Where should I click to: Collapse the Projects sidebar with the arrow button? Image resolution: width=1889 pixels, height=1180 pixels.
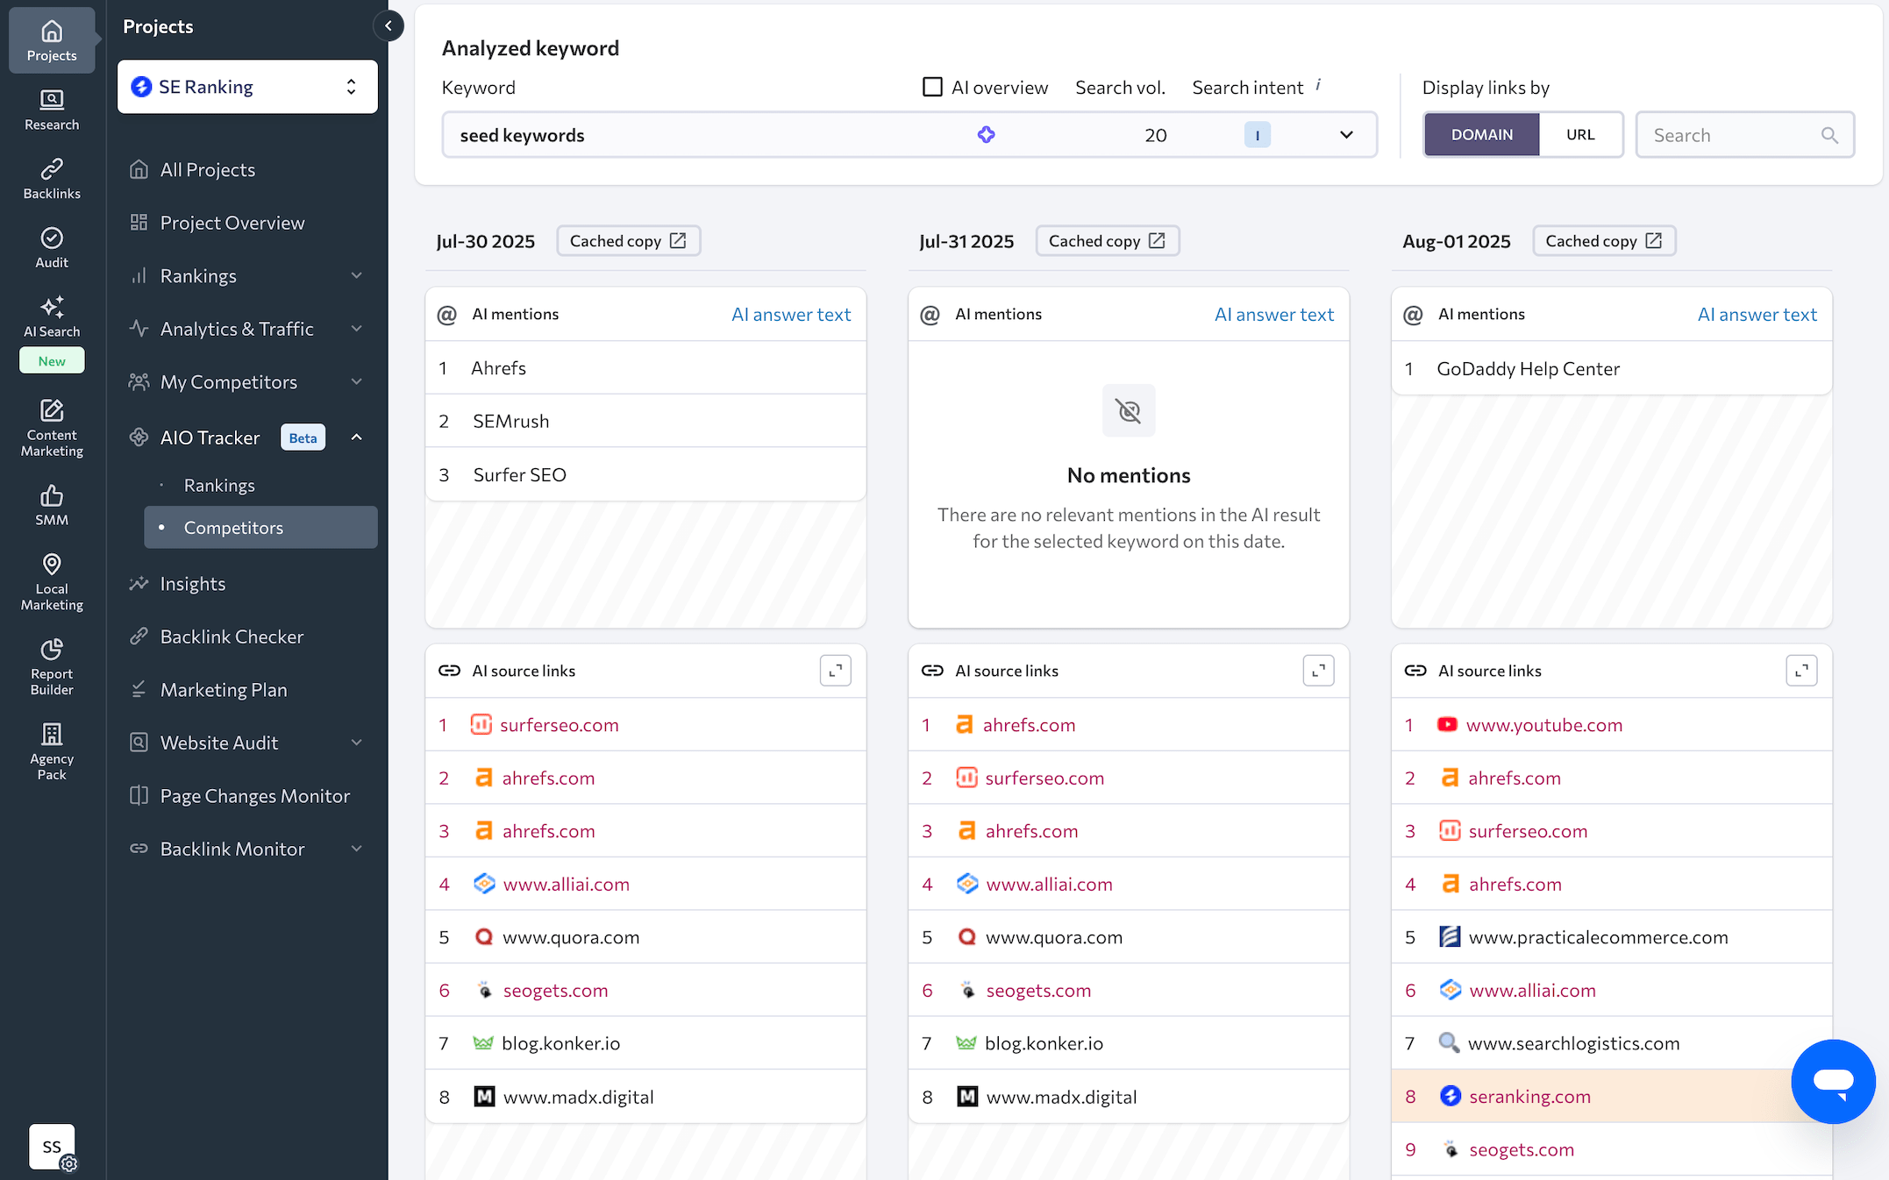click(x=388, y=25)
